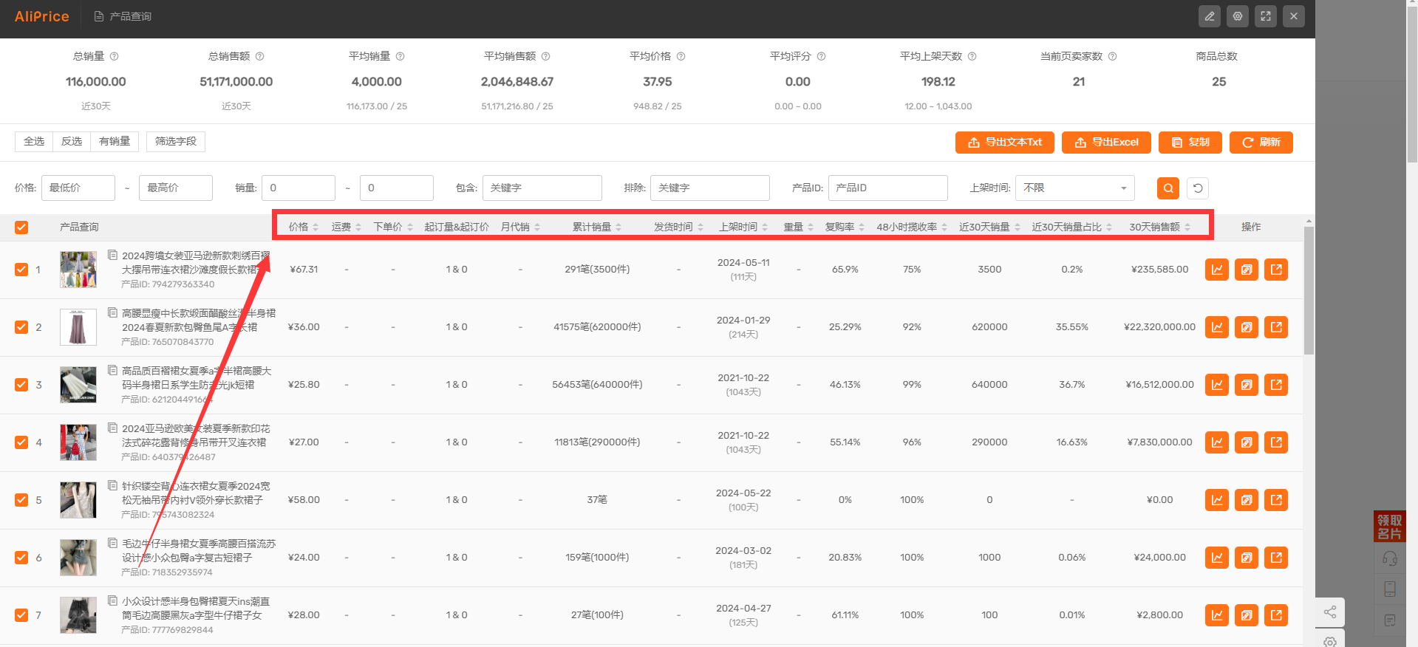Click 全选 selection option

[34, 141]
